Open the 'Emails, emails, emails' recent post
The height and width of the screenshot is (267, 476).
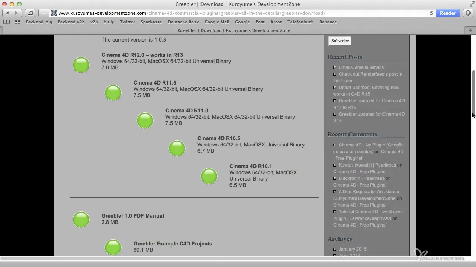pyautogui.click(x=361, y=67)
